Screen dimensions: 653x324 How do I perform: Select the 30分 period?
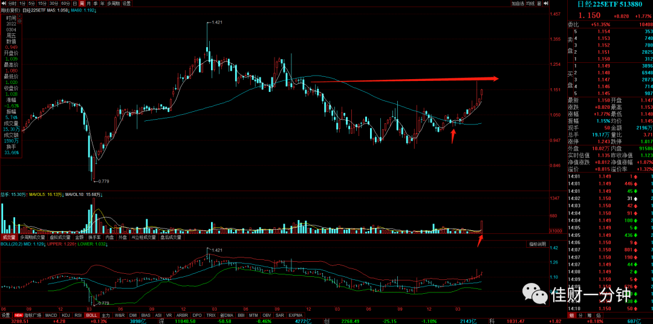[54, 4]
